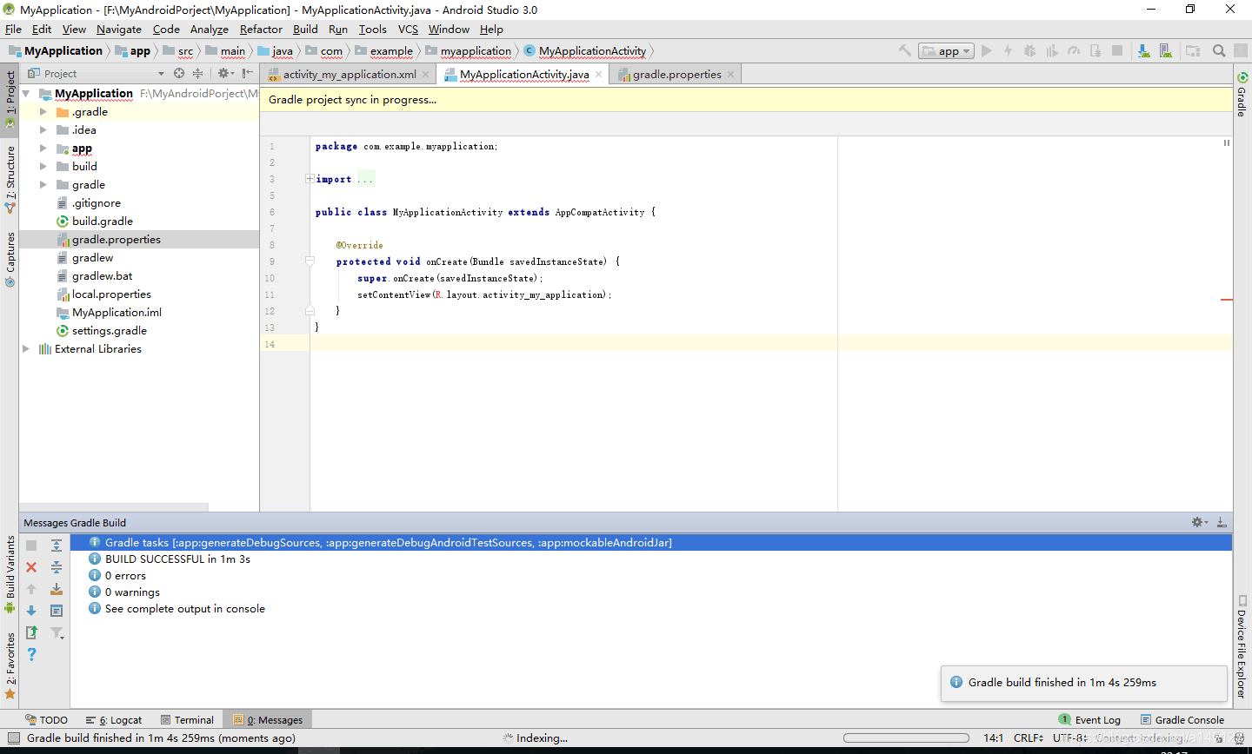This screenshot has height=754, width=1252.
Task: Open the Build menu
Action: tap(305, 30)
